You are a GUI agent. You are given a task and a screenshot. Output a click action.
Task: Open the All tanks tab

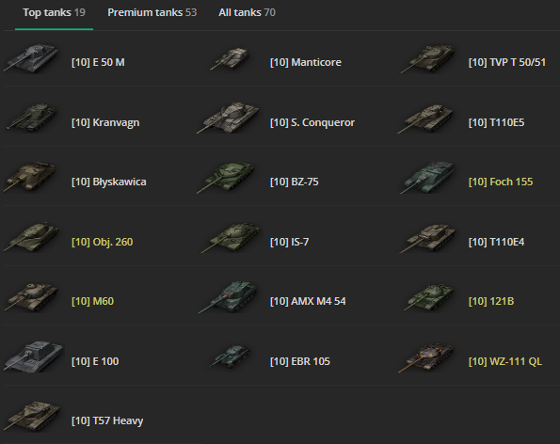247,12
